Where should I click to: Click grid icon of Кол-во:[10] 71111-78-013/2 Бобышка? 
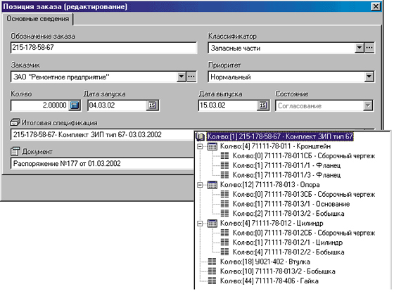click(212, 271)
